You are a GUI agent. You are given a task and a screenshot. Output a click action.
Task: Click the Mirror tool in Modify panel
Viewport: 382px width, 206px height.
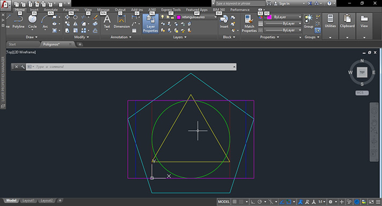pos(75,24)
